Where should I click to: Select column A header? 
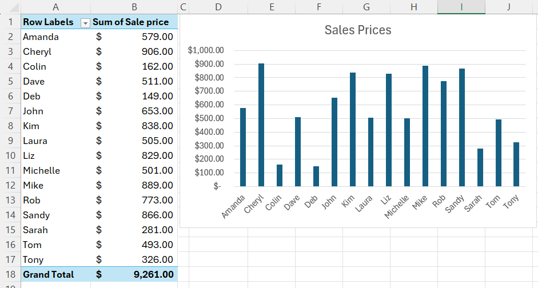click(55, 7)
